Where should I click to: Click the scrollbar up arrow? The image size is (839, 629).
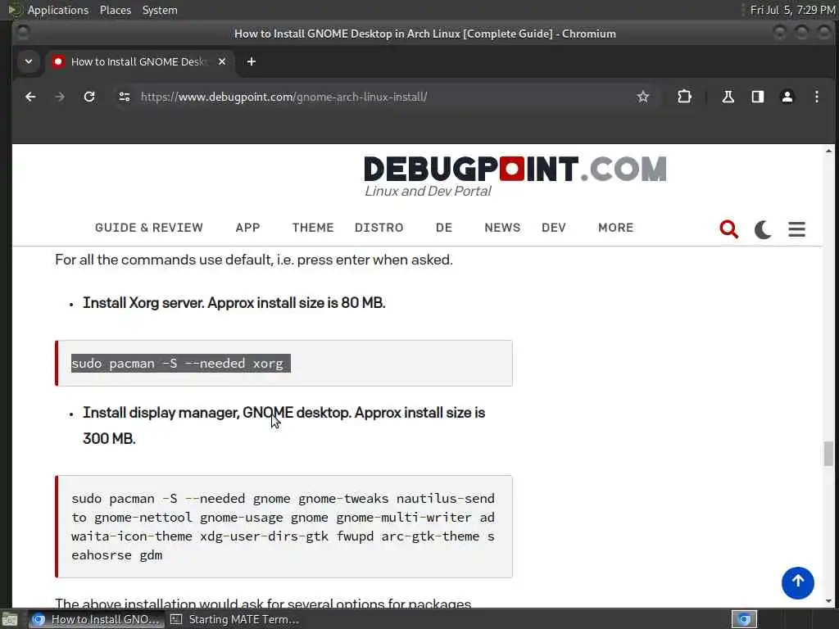tap(828, 151)
